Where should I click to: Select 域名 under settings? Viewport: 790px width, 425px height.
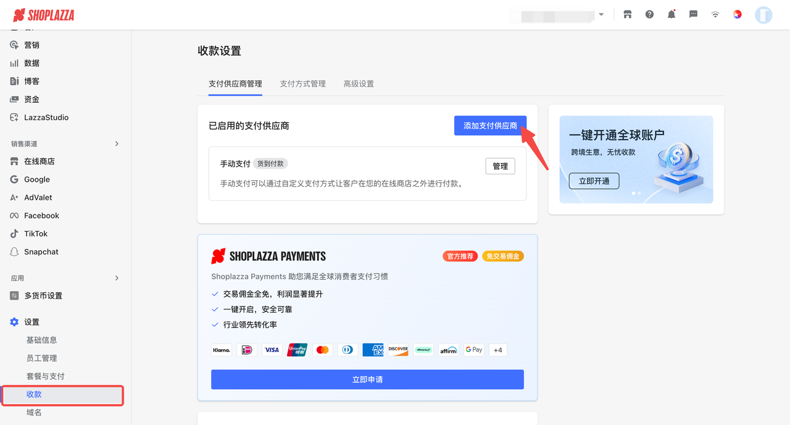coord(34,412)
